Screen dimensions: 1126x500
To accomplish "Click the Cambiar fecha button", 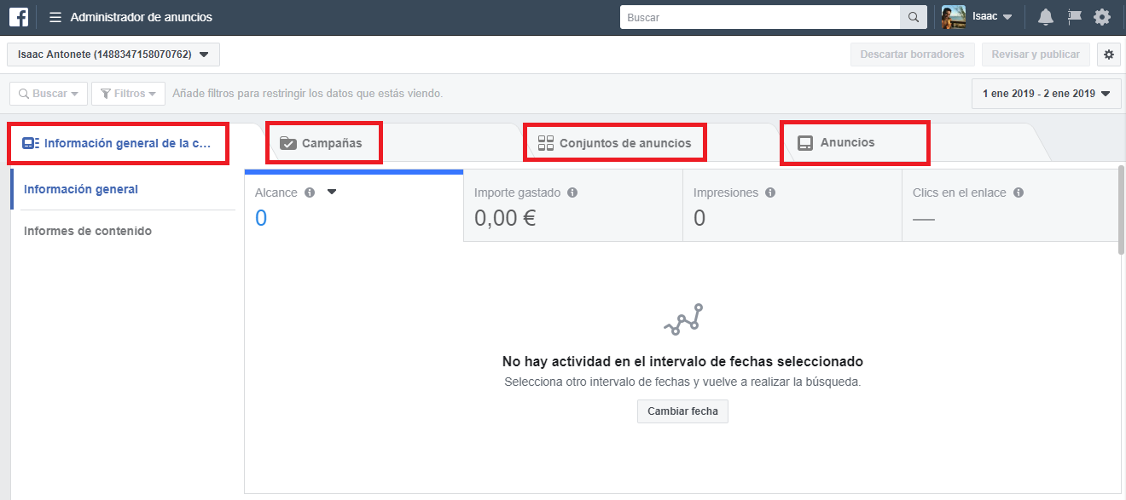I will coord(682,411).
